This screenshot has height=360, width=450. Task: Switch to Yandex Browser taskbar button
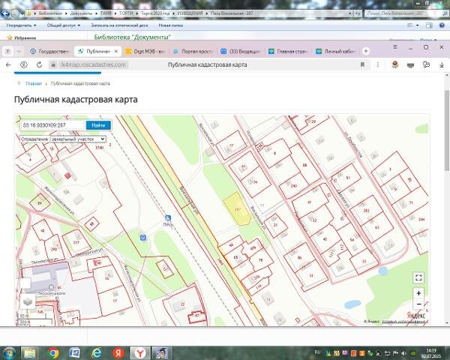(x=139, y=353)
